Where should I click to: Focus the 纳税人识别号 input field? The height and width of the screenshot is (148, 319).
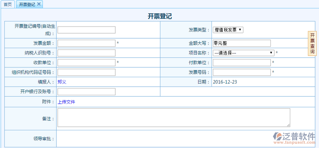pyautogui.click(x=87, y=53)
